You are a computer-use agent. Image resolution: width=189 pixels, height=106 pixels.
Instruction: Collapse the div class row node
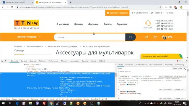[x=24, y=65]
